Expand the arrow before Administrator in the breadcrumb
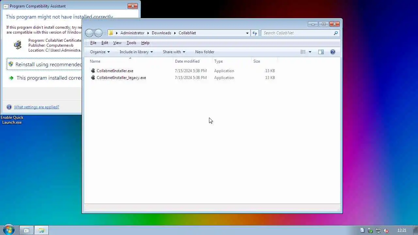The width and height of the screenshot is (418, 235). [117, 33]
